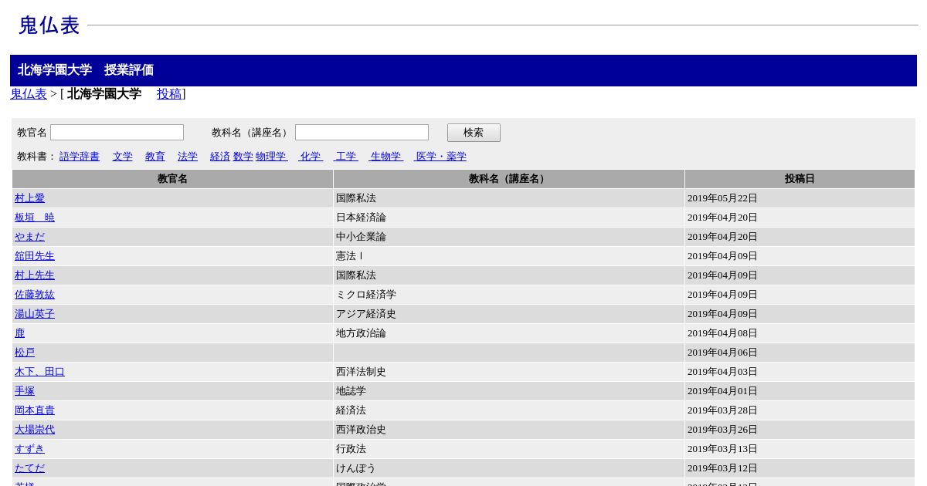Screen dimensions: 927x486
Task: Select the けんぽう course cell
Action: (x=509, y=468)
